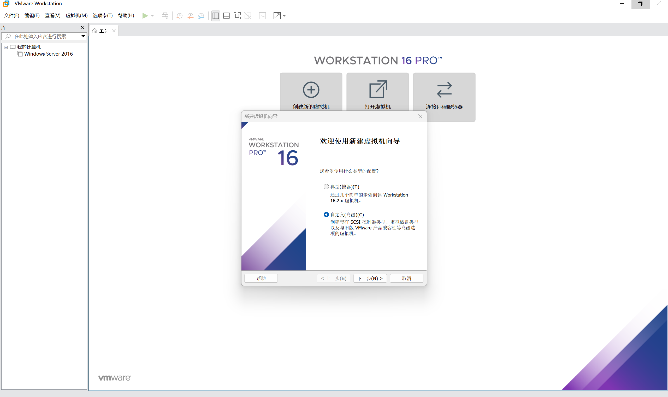Collapse the 我的计算机 tree node
The height and width of the screenshot is (397, 668).
pos(6,47)
